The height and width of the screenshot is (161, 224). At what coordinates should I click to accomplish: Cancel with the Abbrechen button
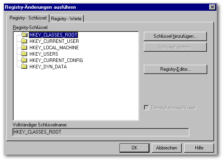[x=167, y=148]
